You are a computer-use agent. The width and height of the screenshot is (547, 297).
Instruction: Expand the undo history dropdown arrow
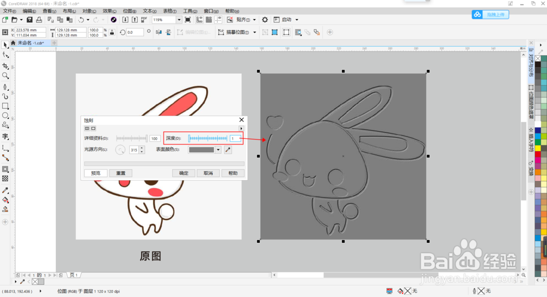(88, 20)
